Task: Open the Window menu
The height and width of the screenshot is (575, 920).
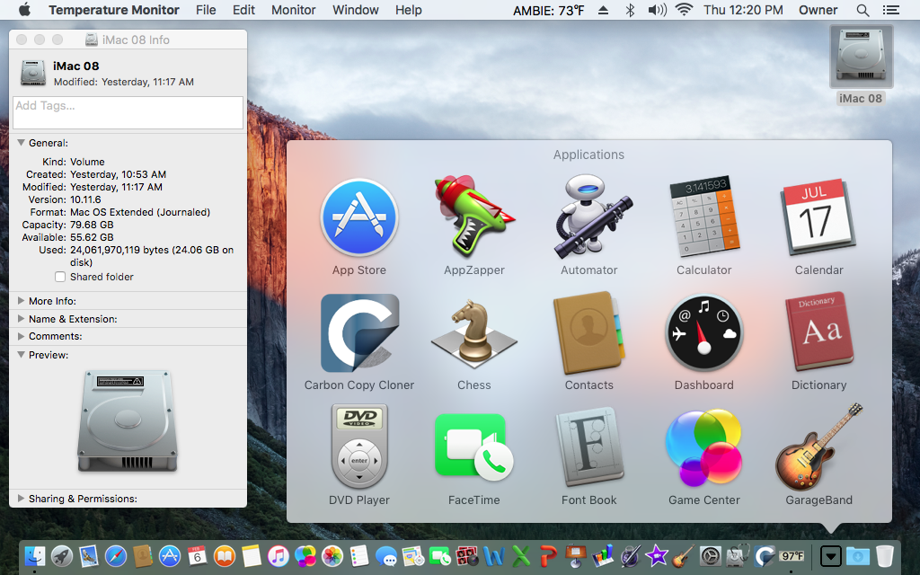Action: pos(356,10)
